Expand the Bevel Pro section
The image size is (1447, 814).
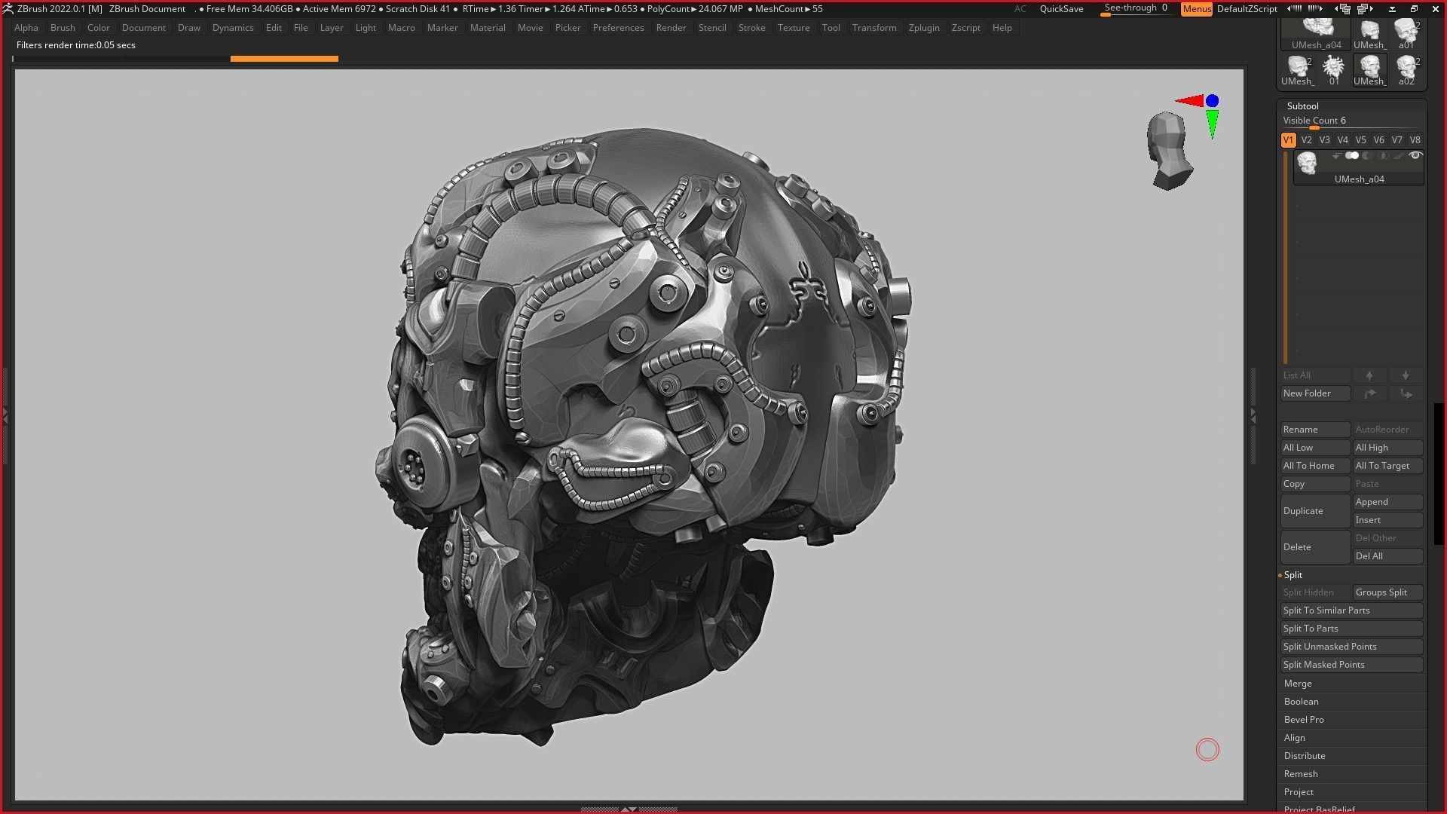click(1304, 720)
